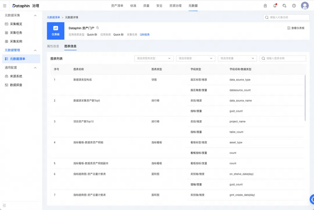The width and height of the screenshot is (314, 210).
Task: Click the 元数据清单 breadcrumb link
Action: [54, 18]
